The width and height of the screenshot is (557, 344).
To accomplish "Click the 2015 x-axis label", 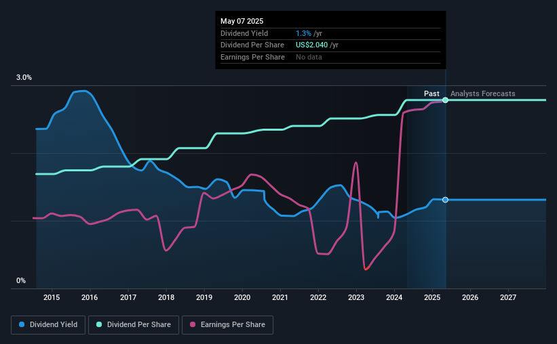I will (x=52, y=297).
